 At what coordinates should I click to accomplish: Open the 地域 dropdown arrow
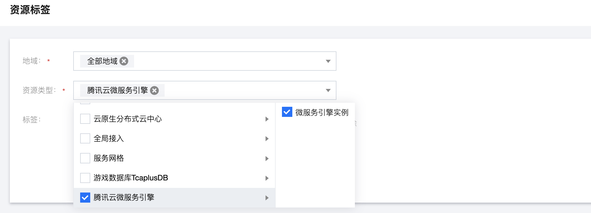tap(328, 61)
